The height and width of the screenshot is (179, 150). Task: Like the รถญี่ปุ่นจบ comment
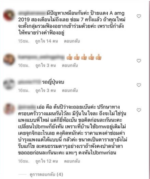pos(139,85)
